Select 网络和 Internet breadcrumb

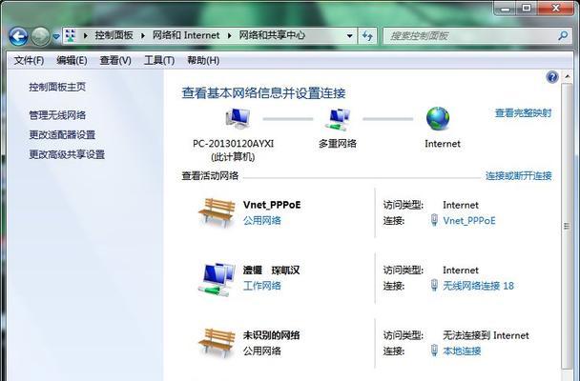coord(186,35)
